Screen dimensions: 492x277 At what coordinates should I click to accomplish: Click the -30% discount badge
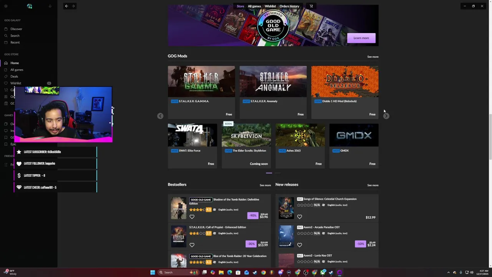251,244
